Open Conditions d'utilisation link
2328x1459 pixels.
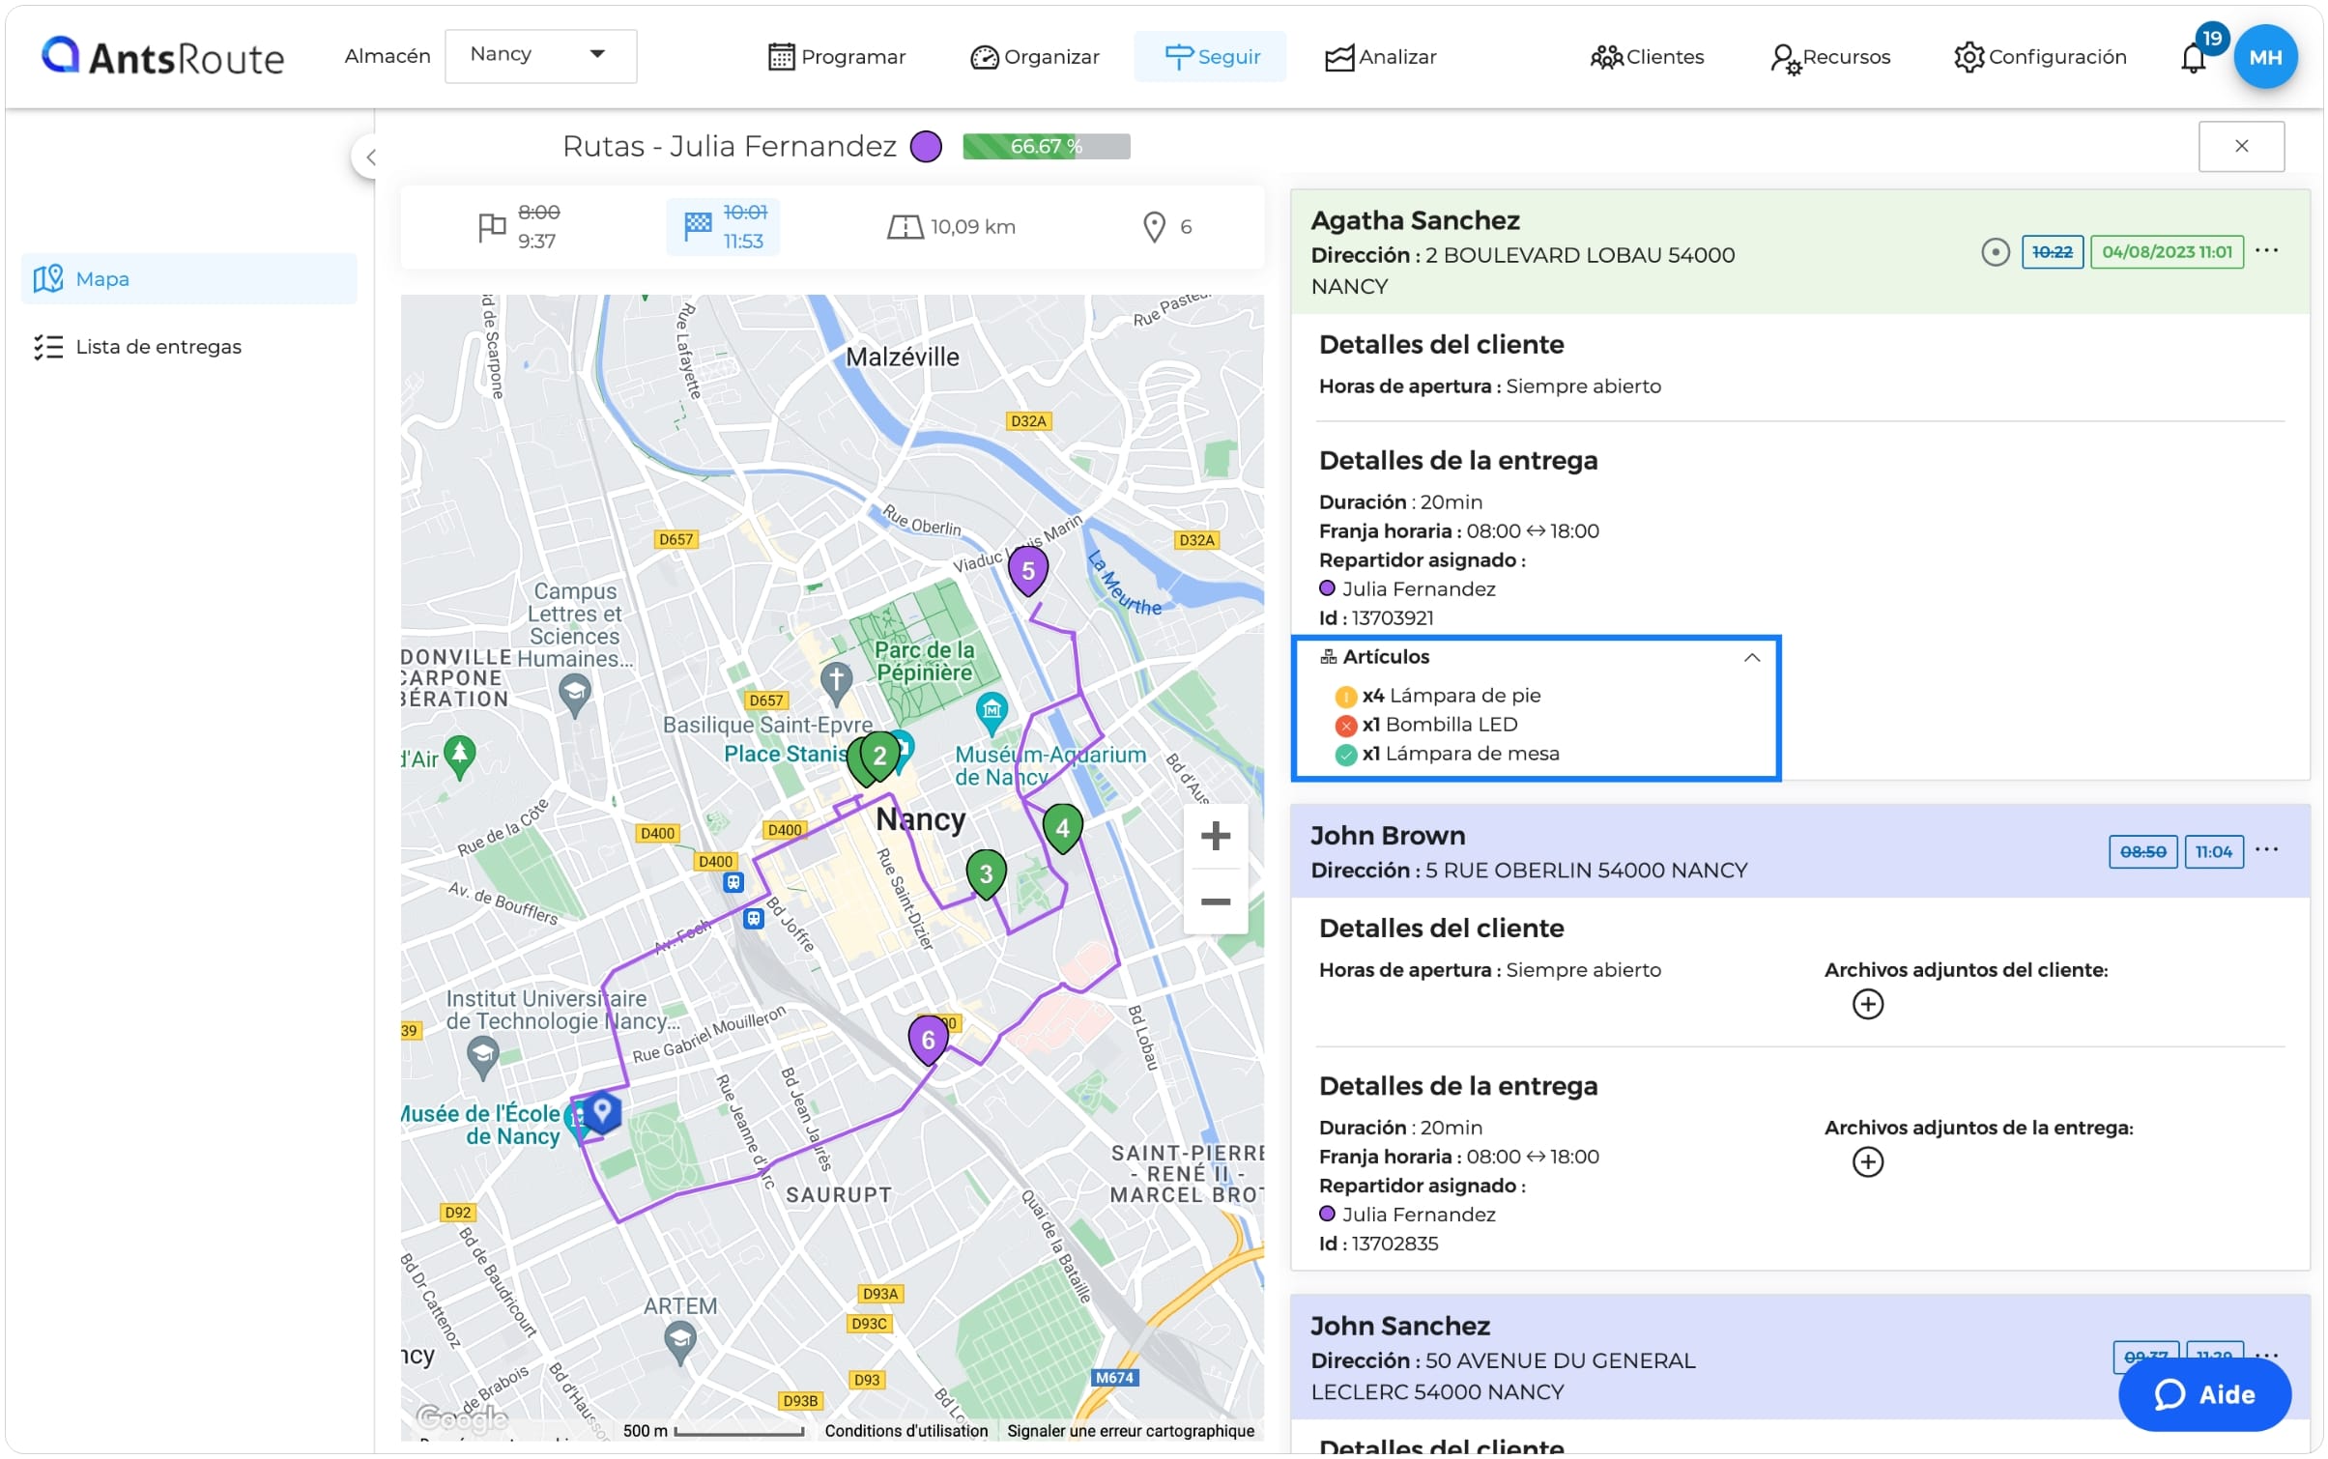coord(905,1430)
